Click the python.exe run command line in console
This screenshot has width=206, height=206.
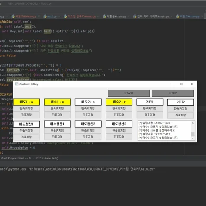tap(77, 169)
